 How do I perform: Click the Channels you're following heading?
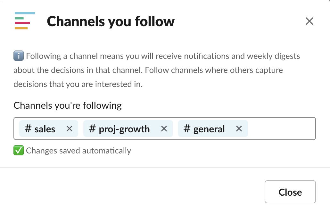pos(67,105)
